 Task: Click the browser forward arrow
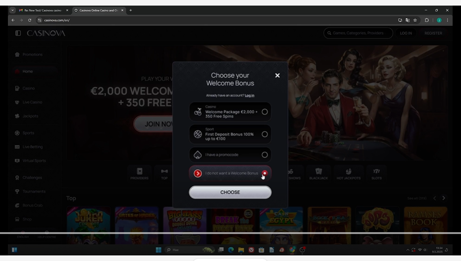coord(21,20)
